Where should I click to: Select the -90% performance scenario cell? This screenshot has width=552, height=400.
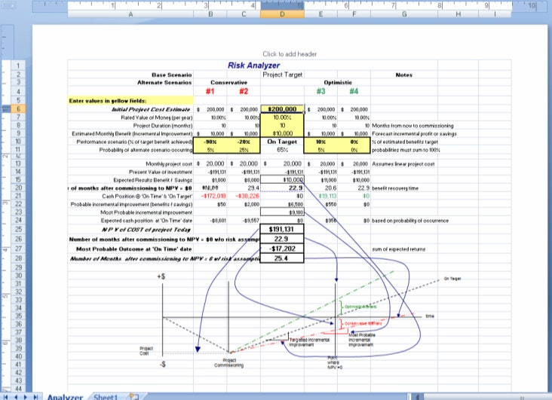[x=209, y=141]
